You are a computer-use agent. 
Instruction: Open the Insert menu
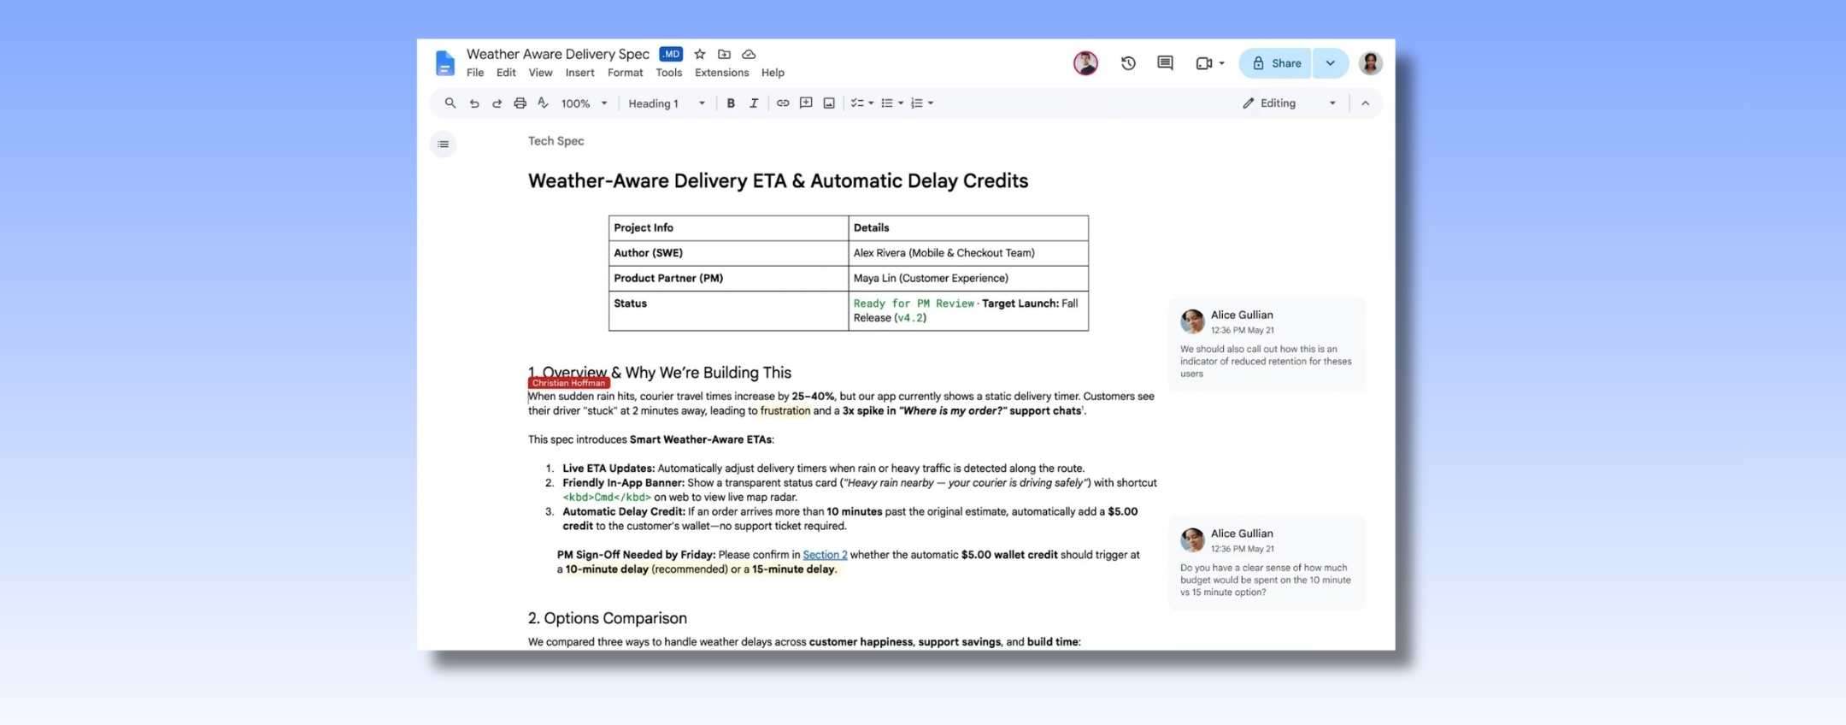click(579, 73)
